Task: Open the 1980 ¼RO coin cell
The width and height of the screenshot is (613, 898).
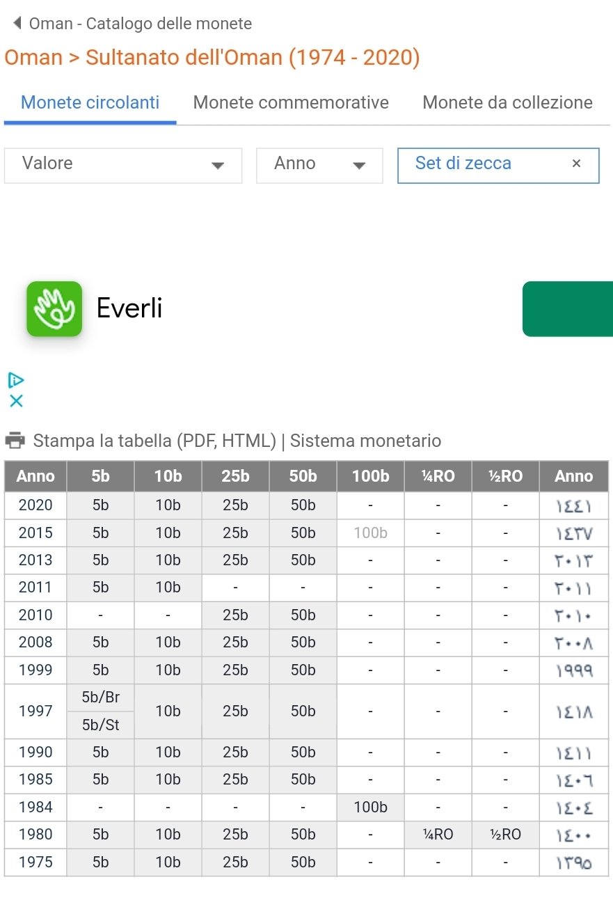Action: (x=438, y=835)
